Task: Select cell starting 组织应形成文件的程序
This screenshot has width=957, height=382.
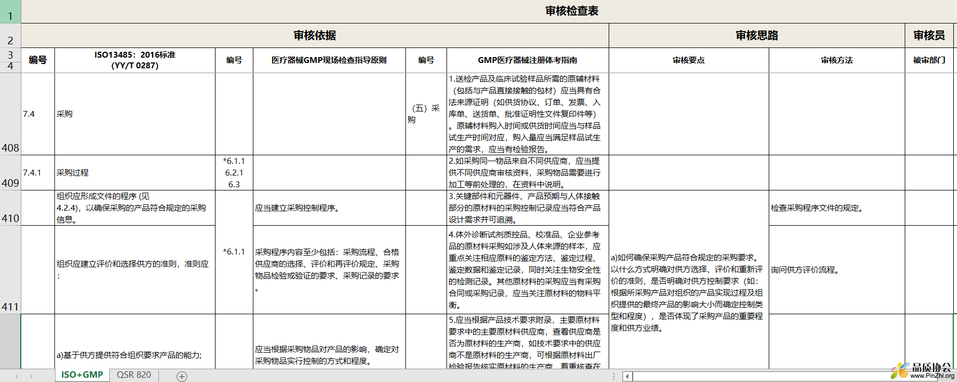Action: tap(135, 208)
